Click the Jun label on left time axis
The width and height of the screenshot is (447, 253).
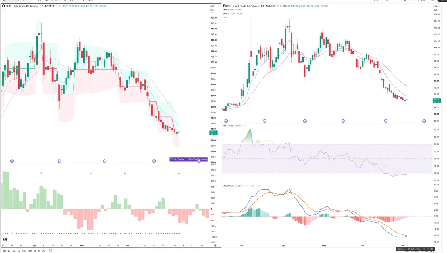pos(127,246)
